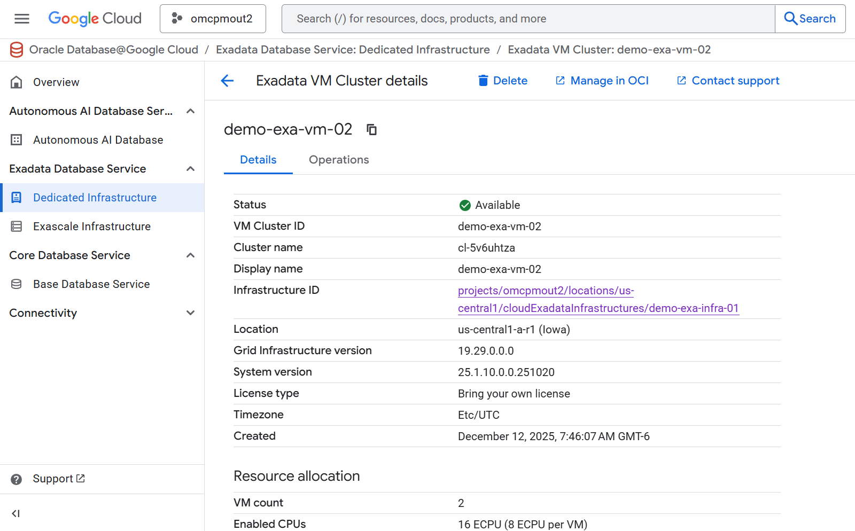Expand the Connectivity section
The image size is (855, 531).
[x=190, y=313]
